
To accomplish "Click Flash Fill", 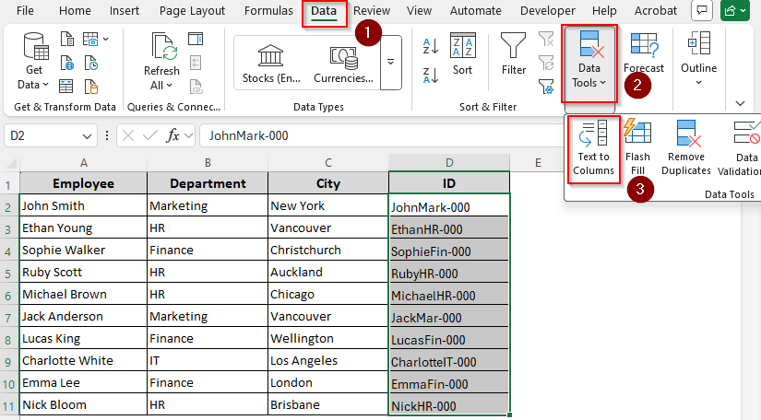I will click(637, 147).
